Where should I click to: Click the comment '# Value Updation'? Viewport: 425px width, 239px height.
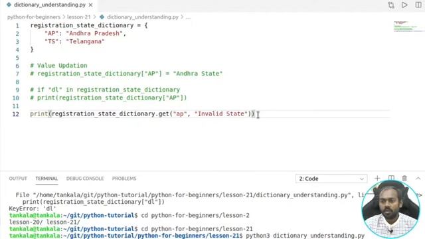click(59, 66)
